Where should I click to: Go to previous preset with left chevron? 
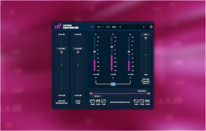120,27
